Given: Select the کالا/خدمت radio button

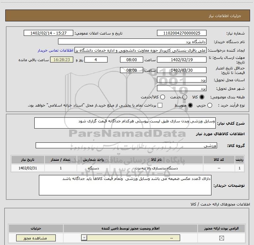Looking at the screenshot, I should click(163, 97).
